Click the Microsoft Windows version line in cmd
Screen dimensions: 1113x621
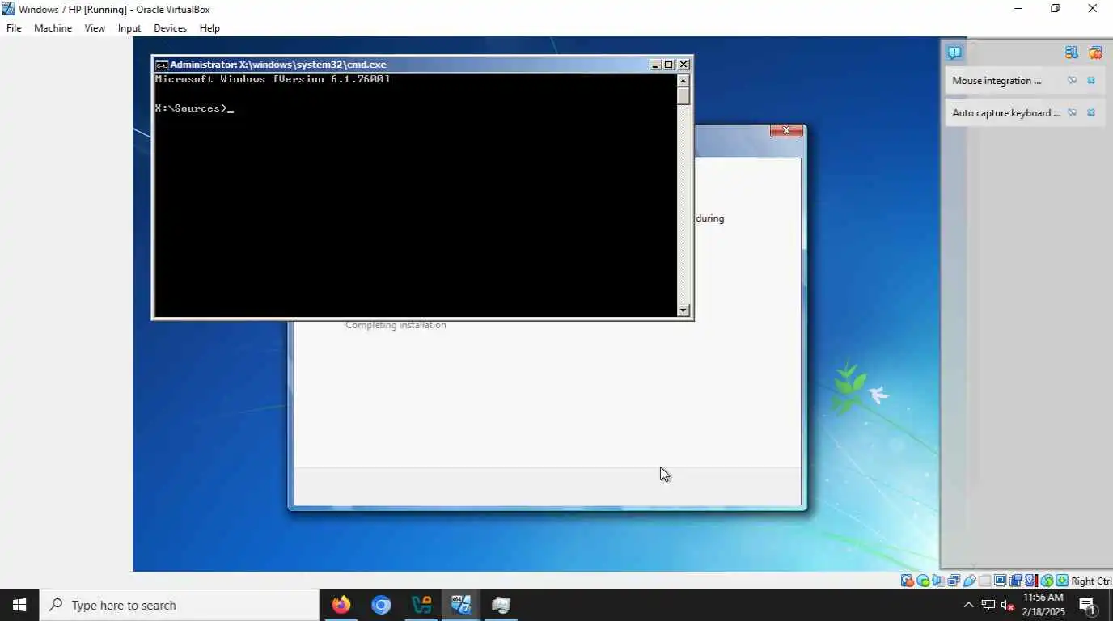(273, 79)
